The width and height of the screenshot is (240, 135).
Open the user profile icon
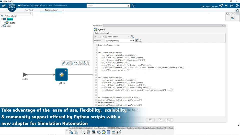click(x=221, y=6)
